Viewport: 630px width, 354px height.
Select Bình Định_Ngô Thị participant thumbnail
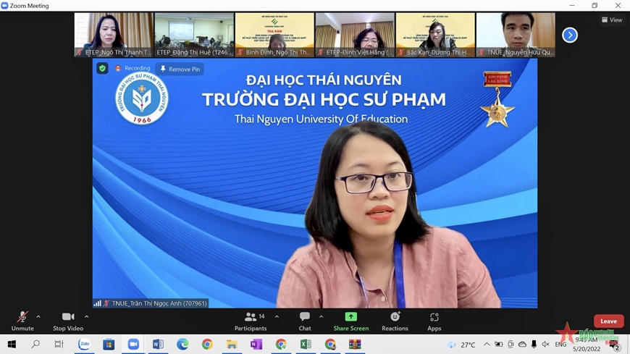click(274, 35)
